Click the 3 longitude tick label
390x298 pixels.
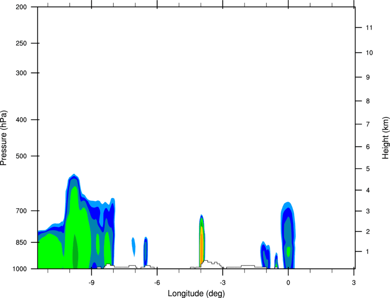354,282
